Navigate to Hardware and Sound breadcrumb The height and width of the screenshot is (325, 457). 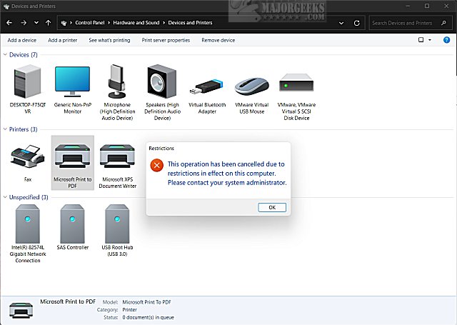click(136, 23)
